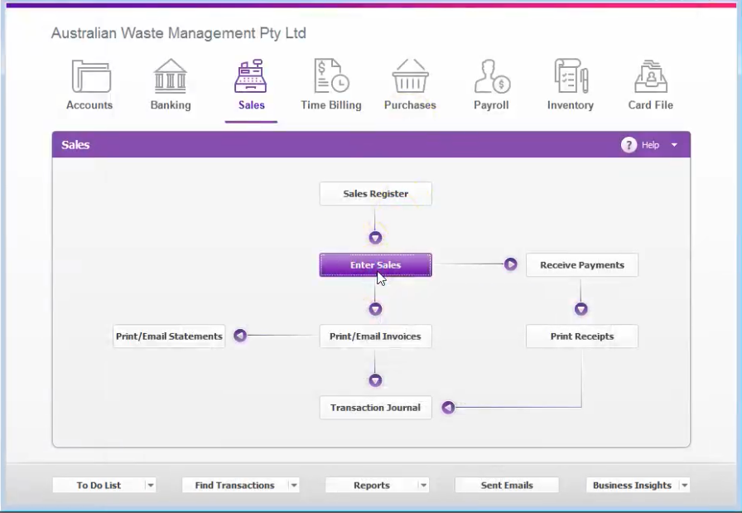This screenshot has height=513, width=742.
Task: Open Receive Payments
Action: coord(582,265)
